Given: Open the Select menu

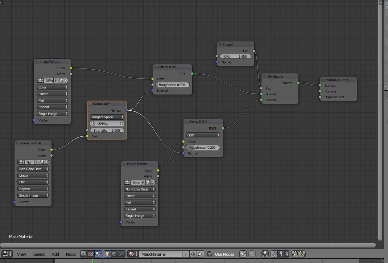Looking at the screenshot, I should tap(39, 254).
